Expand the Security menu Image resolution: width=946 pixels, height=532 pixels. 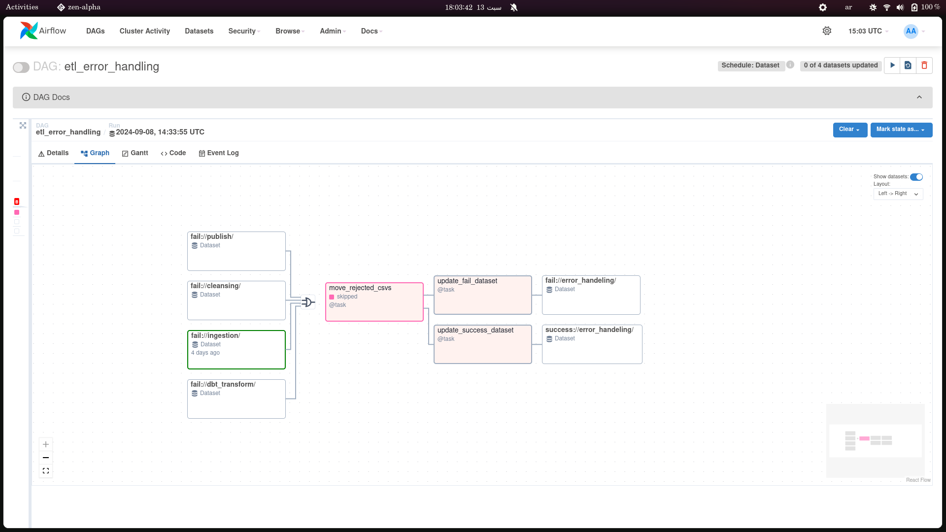tap(244, 31)
